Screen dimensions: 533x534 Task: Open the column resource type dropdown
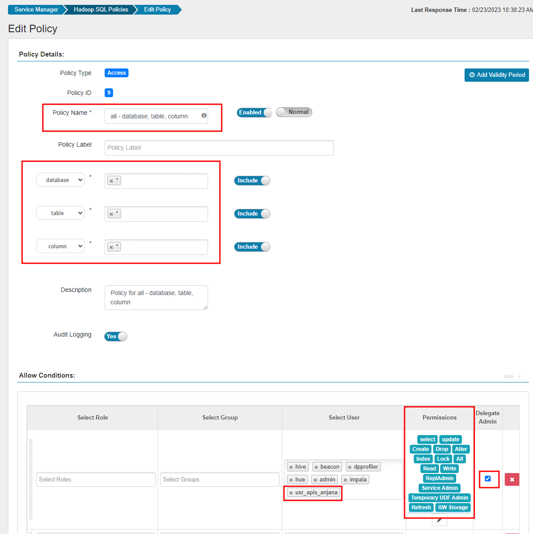(60, 246)
